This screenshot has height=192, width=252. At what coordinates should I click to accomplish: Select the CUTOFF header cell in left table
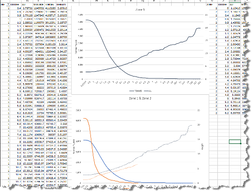[x=15, y=5]
